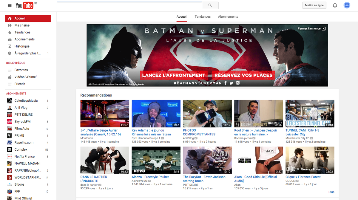Click the Cyril Hanouna Europe 1 channel name

click(x=146, y=138)
